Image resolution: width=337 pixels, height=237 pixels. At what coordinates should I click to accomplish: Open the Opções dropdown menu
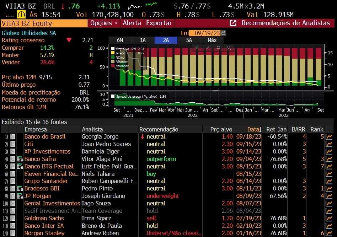(x=104, y=23)
